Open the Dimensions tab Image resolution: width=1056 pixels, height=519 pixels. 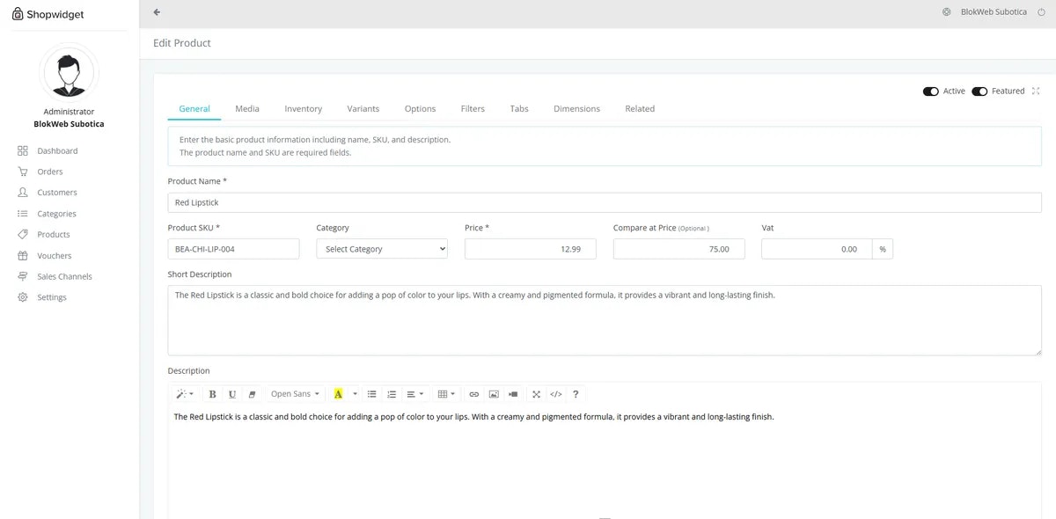(576, 108)
